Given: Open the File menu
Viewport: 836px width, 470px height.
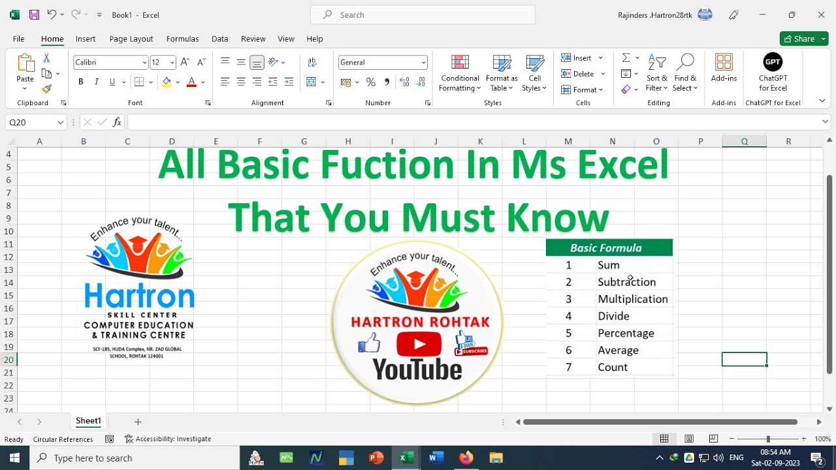Looking at the screenshot, I should pyautogui.click(x=18, y=39).
